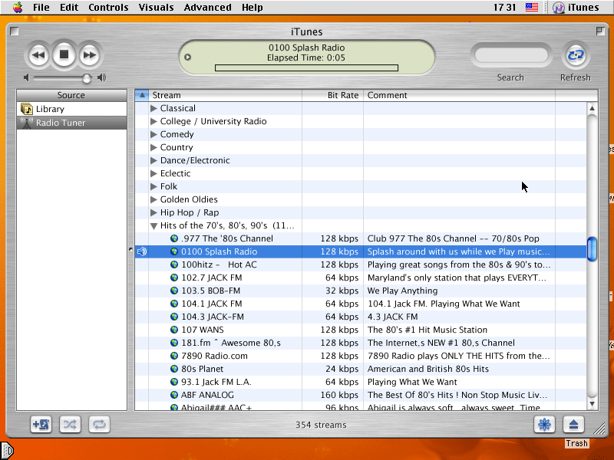This screenshot has height=460, width=614.
Task: Click the globe icon next to 100hitz
Action: coord(174,264)
